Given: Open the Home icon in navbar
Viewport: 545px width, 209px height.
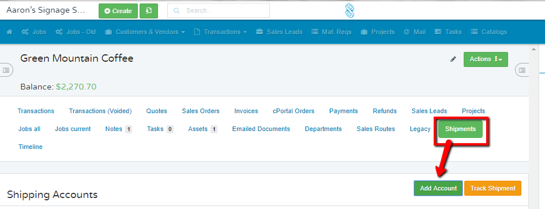Looking at the screenshot, I should (x=9, y=32).
